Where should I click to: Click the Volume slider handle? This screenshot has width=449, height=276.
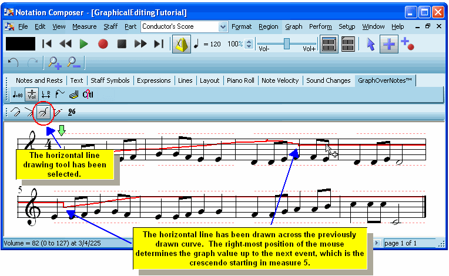(287, 43)
